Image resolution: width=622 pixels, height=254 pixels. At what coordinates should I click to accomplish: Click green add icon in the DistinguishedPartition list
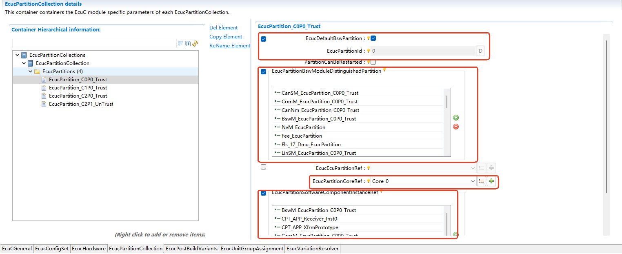click(456, 118)
